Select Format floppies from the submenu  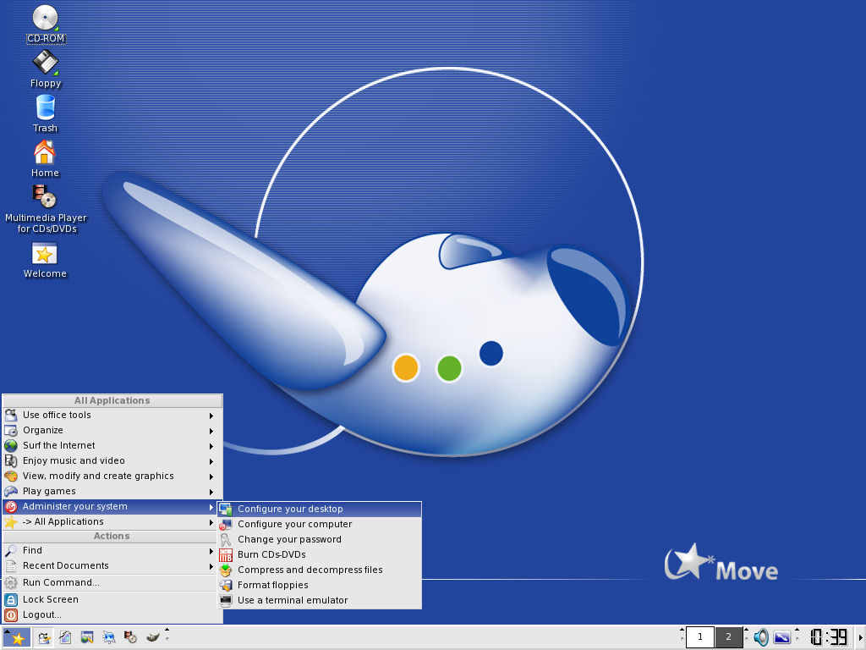pos(320,585)
